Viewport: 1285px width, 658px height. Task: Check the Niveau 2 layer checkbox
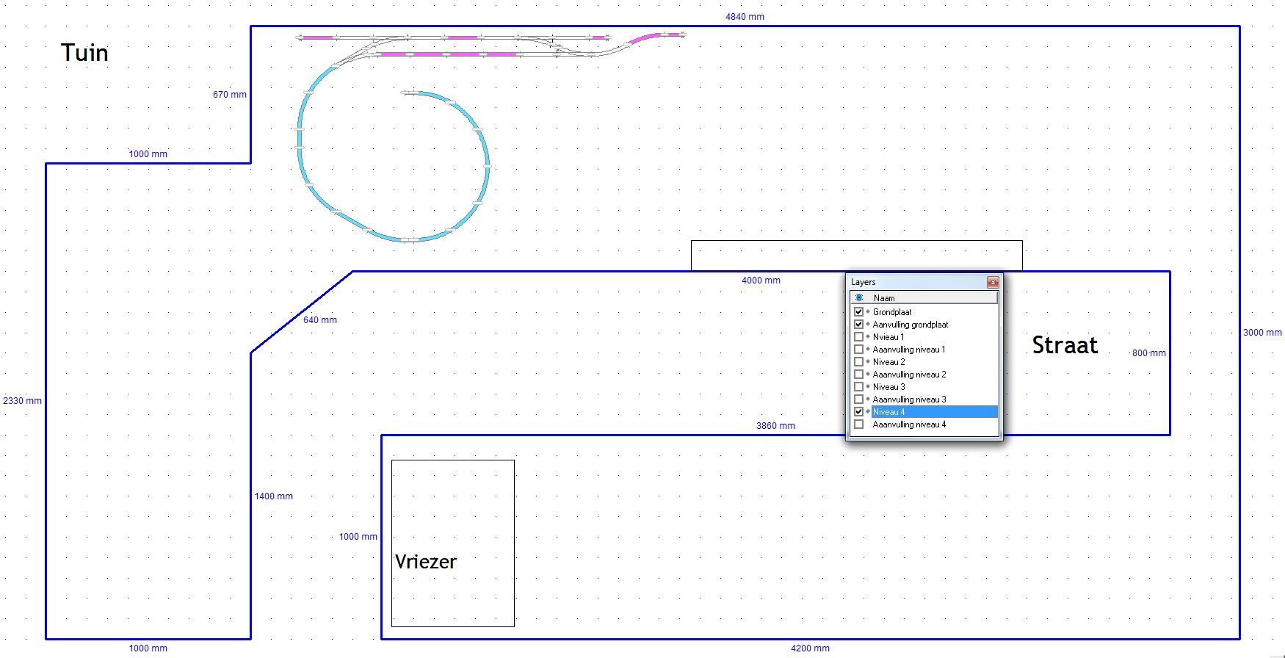point(858,362)
